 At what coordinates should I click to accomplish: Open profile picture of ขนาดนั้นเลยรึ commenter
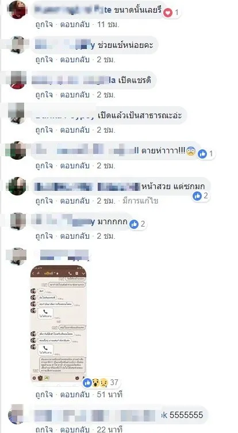(x=18, y=9)
